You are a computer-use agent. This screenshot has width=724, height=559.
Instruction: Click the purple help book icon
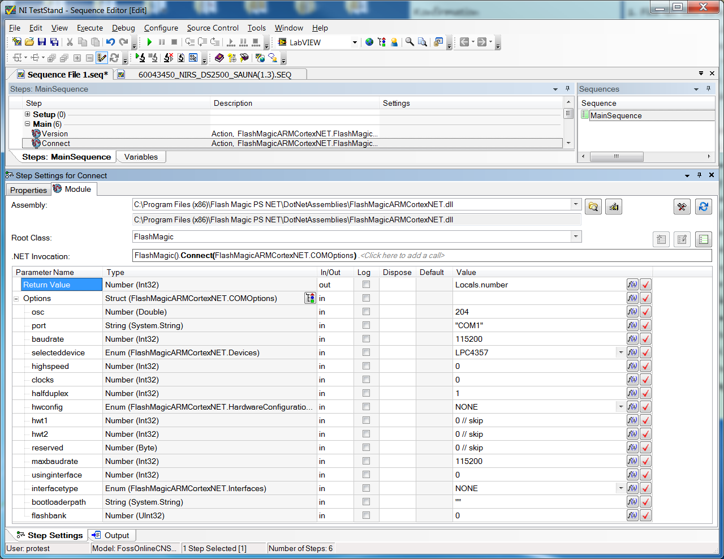coord(219,58)
